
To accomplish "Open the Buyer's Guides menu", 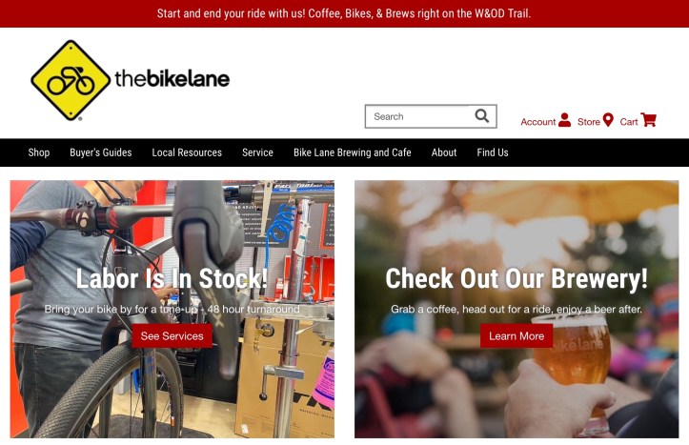I will tap(101, 152).
